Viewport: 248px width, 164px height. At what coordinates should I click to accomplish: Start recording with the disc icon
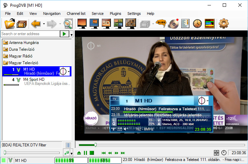pyautogui.click(x=173, y=24)
